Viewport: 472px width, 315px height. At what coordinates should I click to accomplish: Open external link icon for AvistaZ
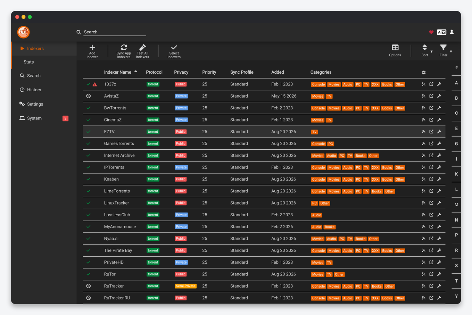(431, 96)
